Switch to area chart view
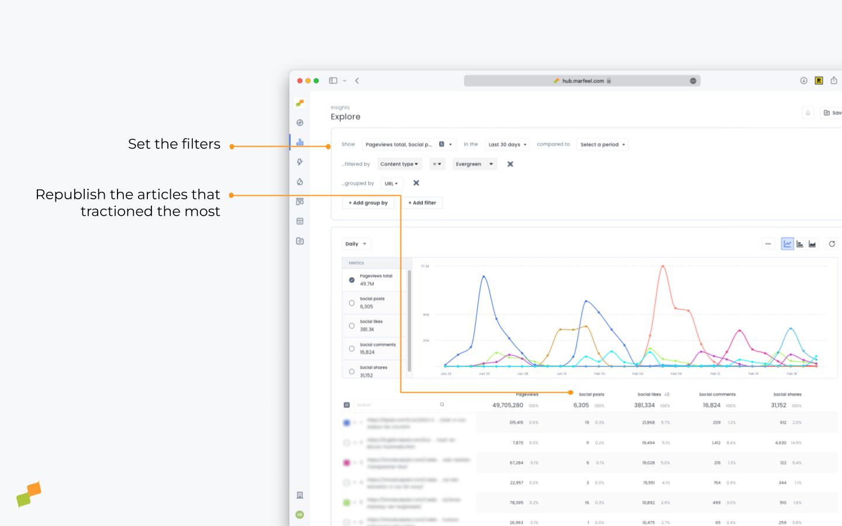Viewport: 842px width, 526px height. (812, 244)
